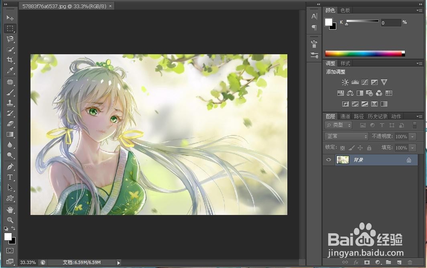The width and height of the screenshot is (427, 268).
Task: Toggle type layer filter
Action: click(x=382, y=125)
